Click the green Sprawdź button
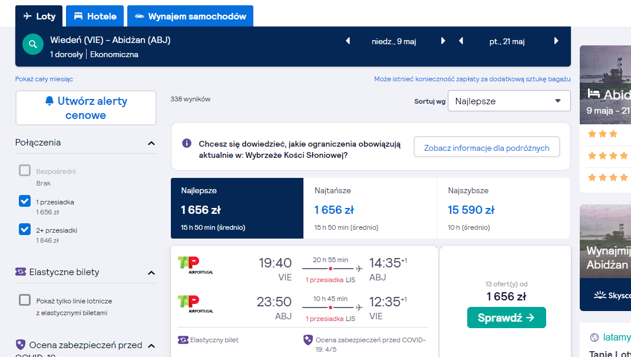Image resolution: width=631 pixels, height=357 pixels. [x=506, y=318]
